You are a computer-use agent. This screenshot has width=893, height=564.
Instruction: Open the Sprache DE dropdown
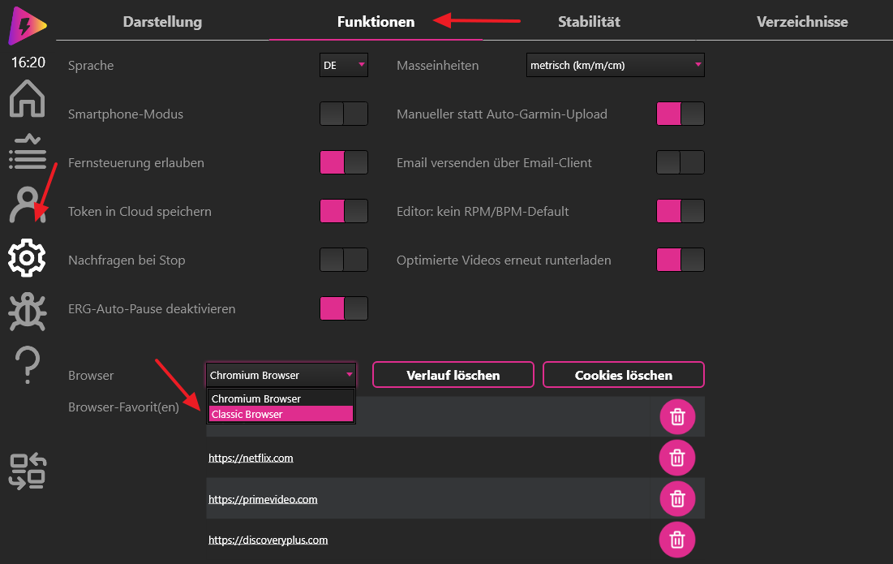tap(344, 66)
